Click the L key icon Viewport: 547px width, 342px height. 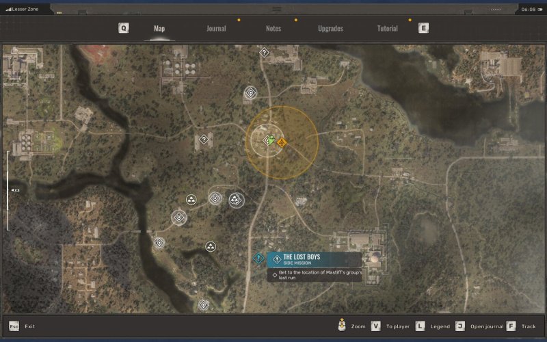tap(420, 326)
